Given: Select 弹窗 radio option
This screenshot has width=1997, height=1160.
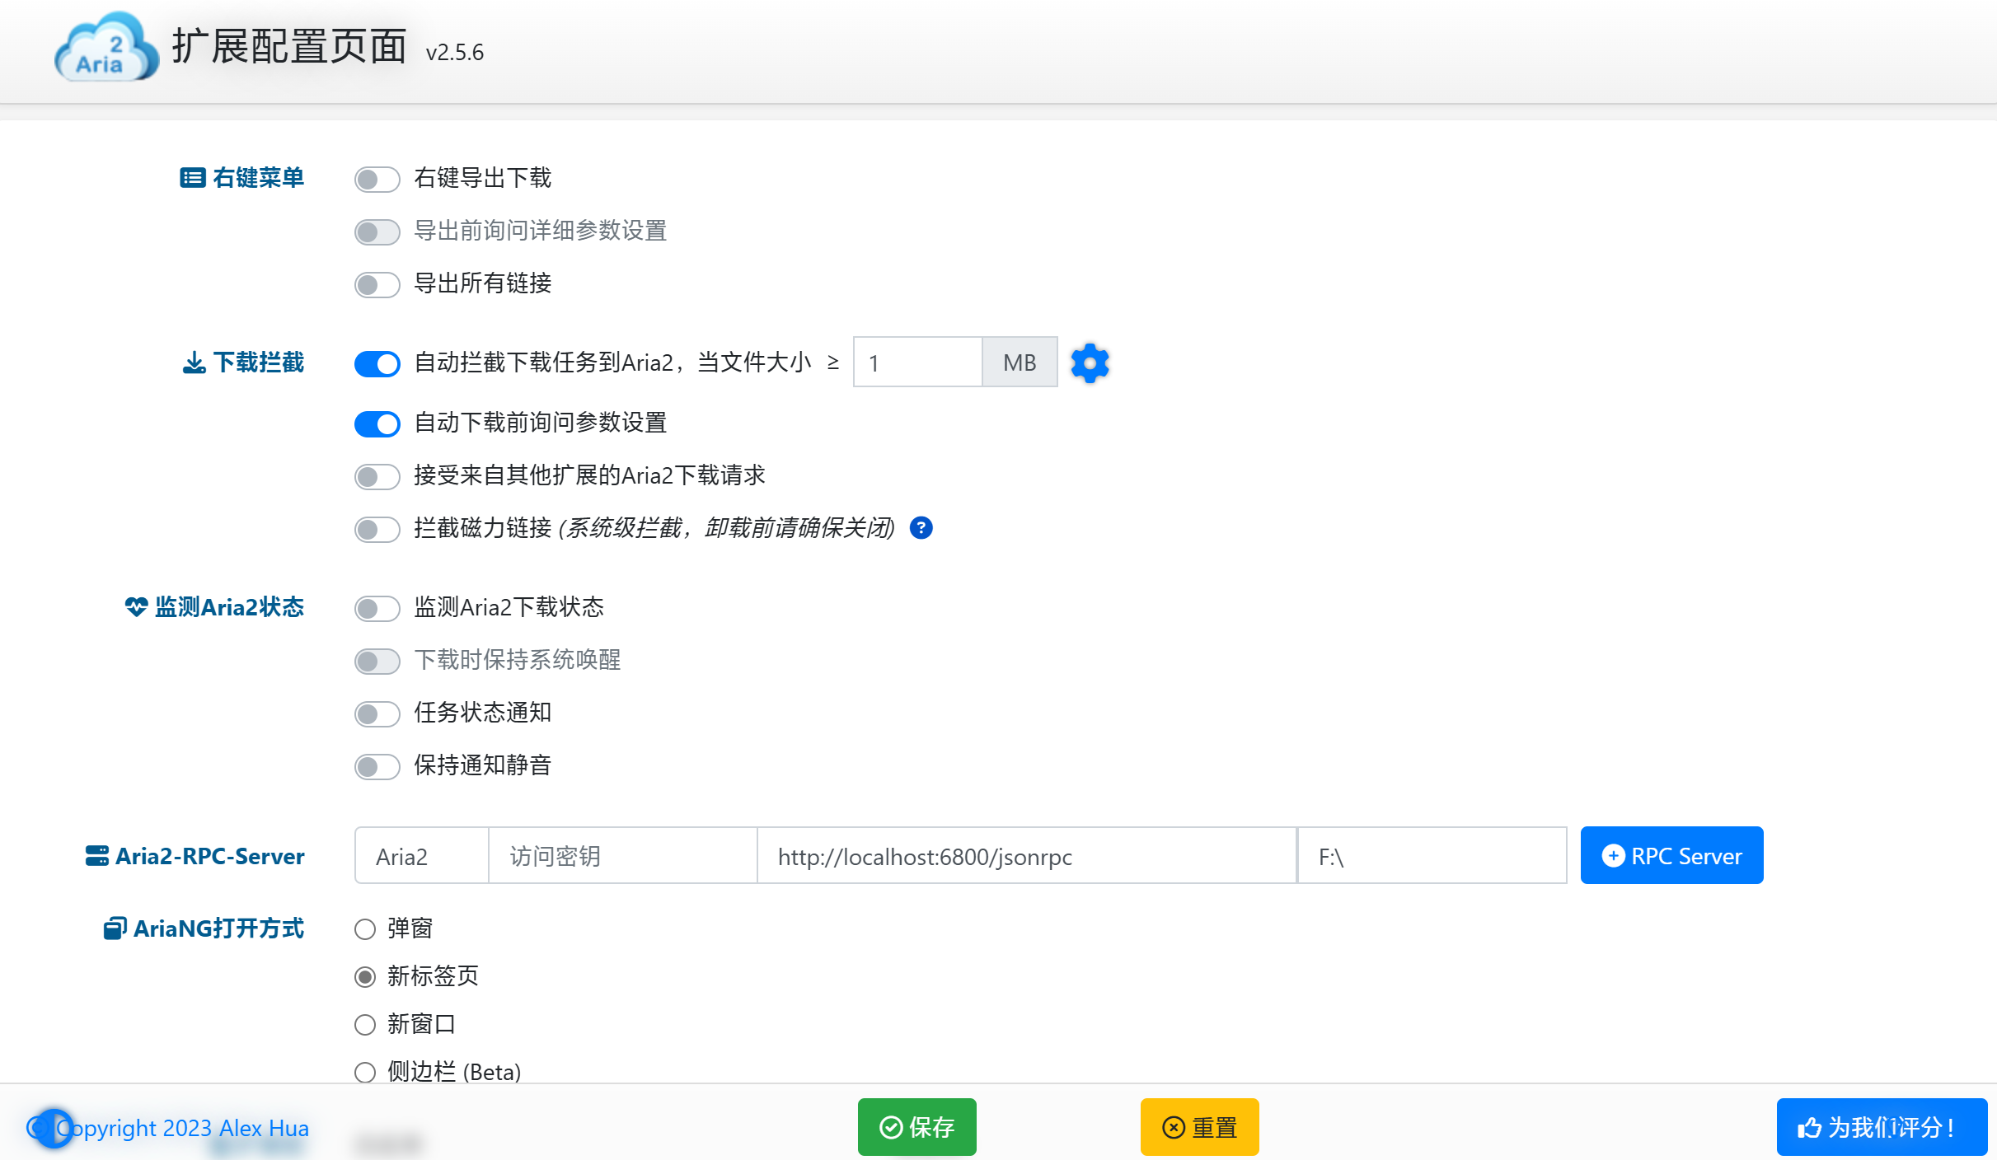Looking at the screenshot, I should [365, 929].
